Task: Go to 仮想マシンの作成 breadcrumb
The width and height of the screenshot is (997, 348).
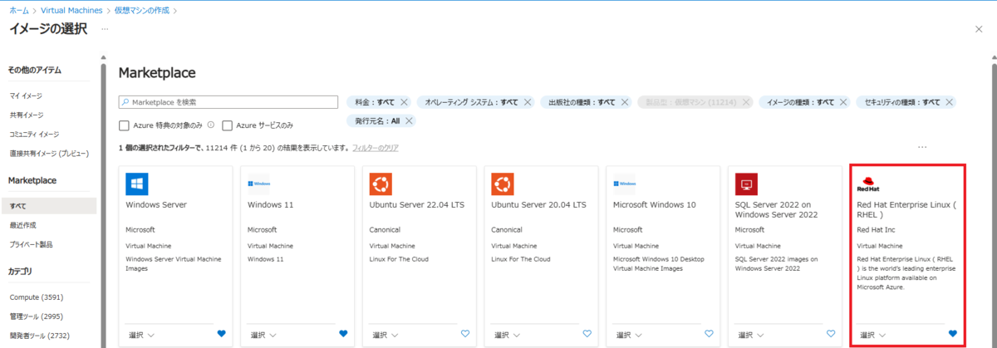Action: [x=142, y=9]
